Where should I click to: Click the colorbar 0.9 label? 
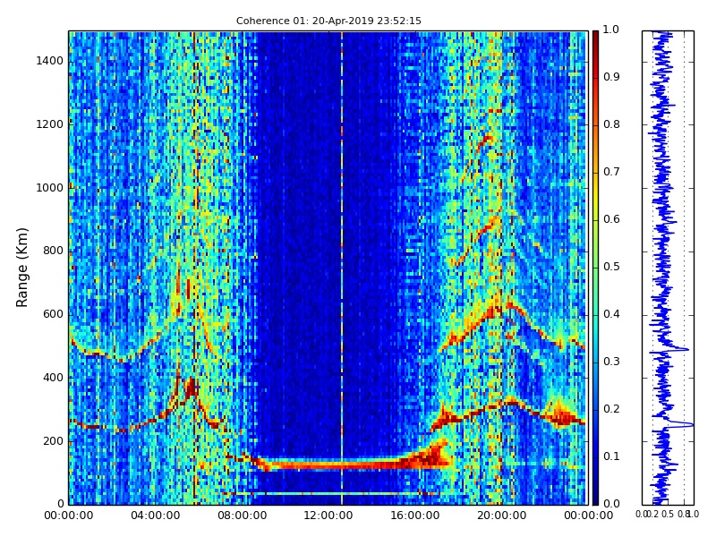[611, 77]
